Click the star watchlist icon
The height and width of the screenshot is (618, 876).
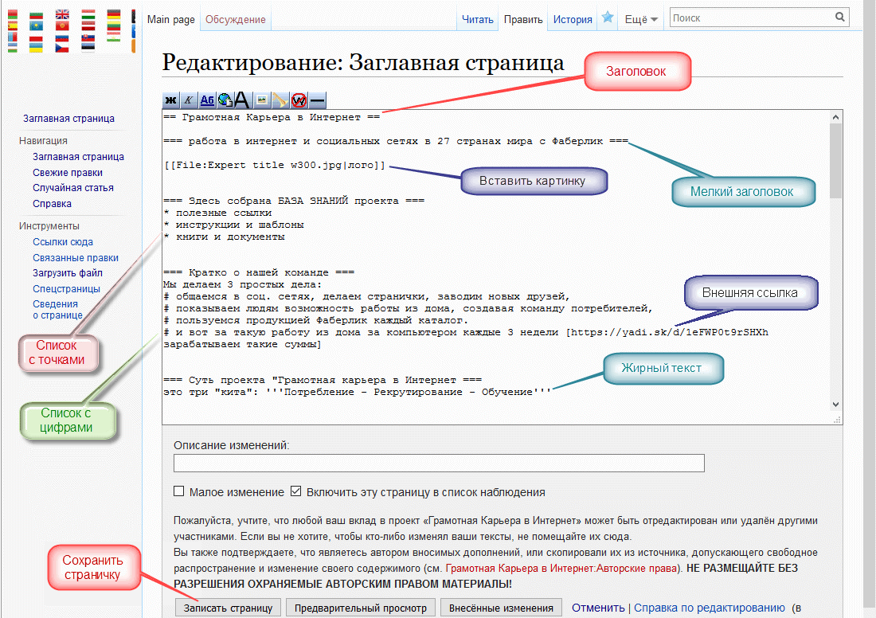pos(608,18)
